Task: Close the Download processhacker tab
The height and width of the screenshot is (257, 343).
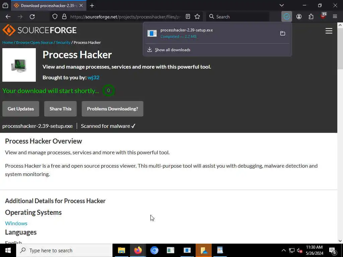Action: pyautogui.click(x=81, y=6)
